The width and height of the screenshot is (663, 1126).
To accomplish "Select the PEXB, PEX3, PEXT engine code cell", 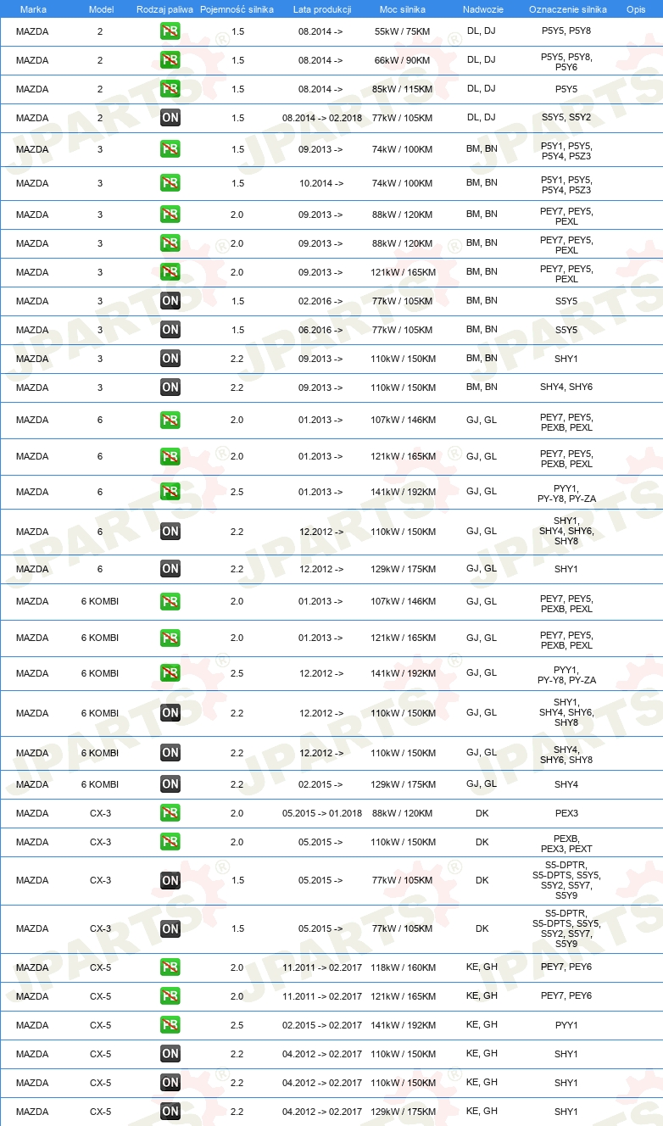I will click(x=567, y=842).
